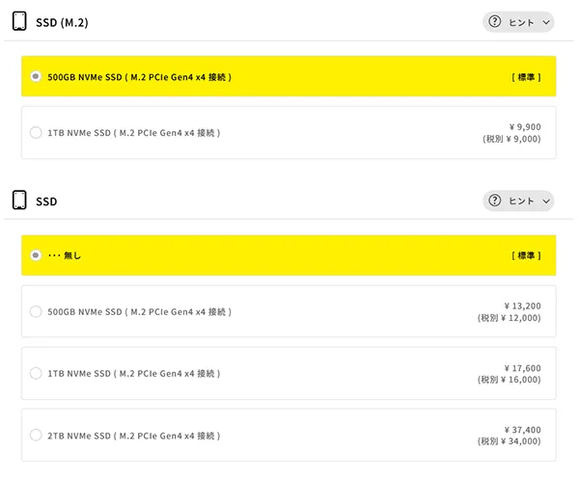Screen dimensions: 579x478
Task: Expand the ヒント dropdown for SSD section
Action: pos(518,201)
